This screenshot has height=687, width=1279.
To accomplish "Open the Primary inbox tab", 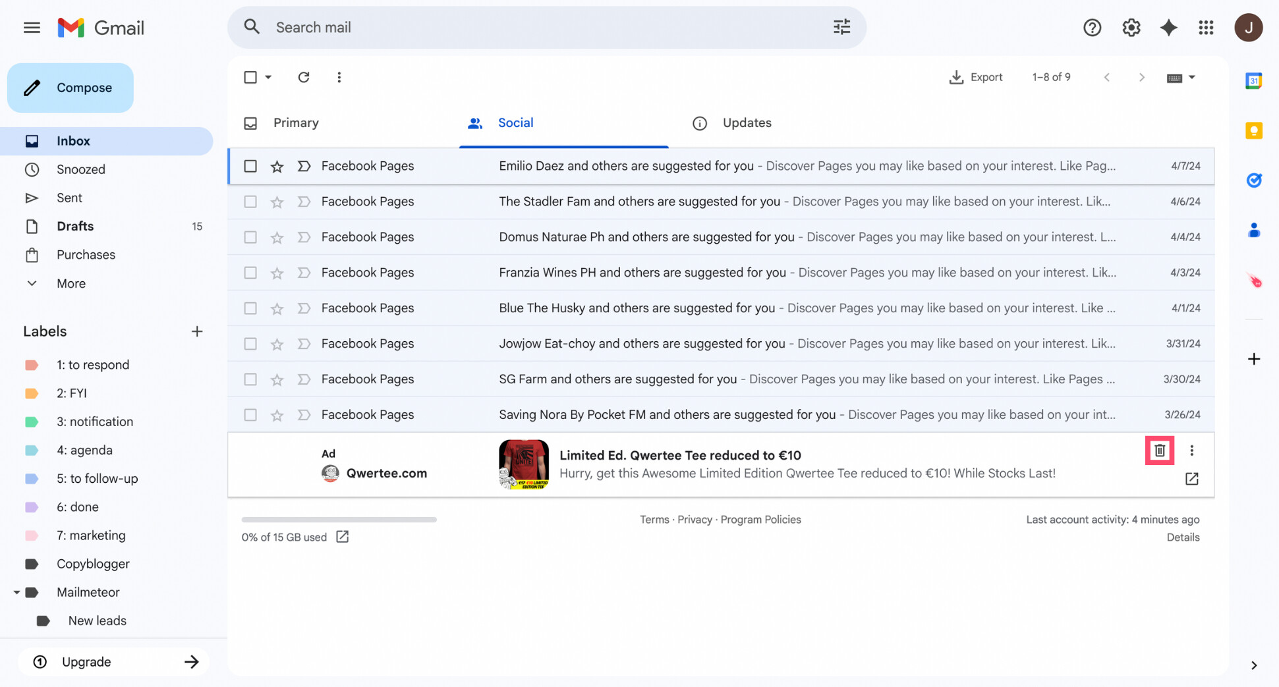I will coord(295,123).
